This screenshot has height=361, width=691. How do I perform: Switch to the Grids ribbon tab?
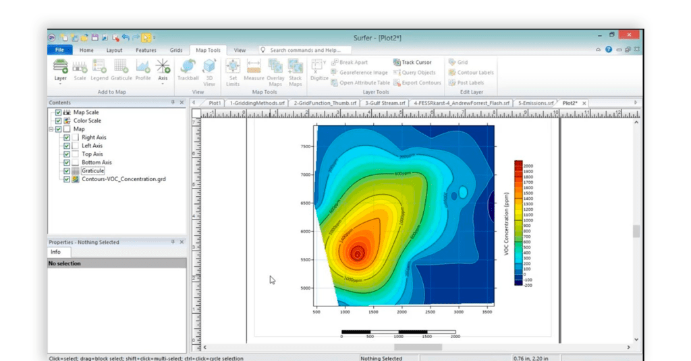[176, 50]
